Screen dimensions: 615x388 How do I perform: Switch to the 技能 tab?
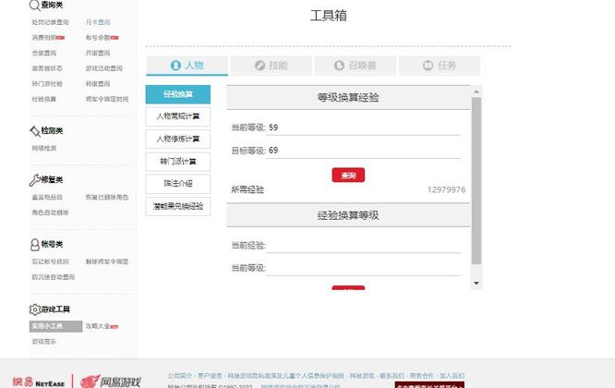coord(271,65)
